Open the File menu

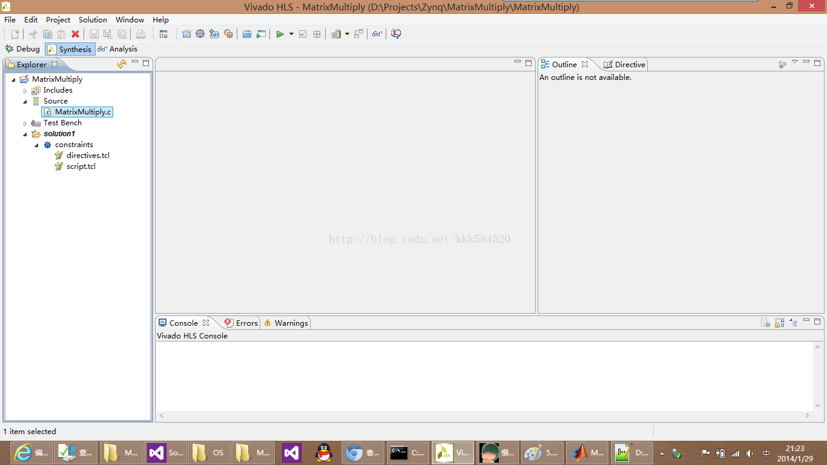(10, 19)
